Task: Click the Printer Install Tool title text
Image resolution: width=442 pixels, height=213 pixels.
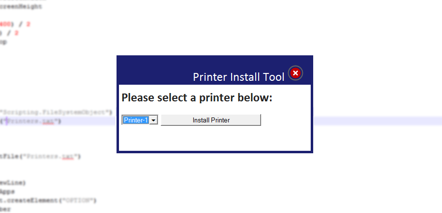Action: (x=238, y=77)
